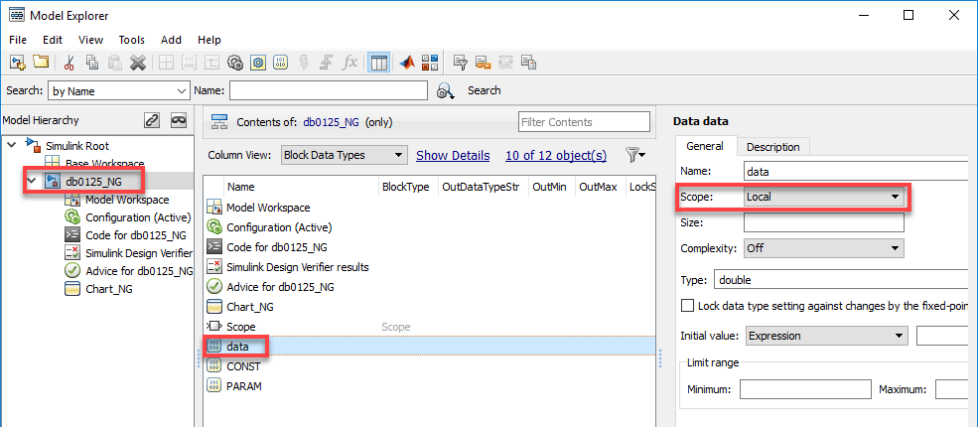Open the filter funnel dropdown
The height and width of the screenshot is (427, 978).
click(x=634, y=155)
